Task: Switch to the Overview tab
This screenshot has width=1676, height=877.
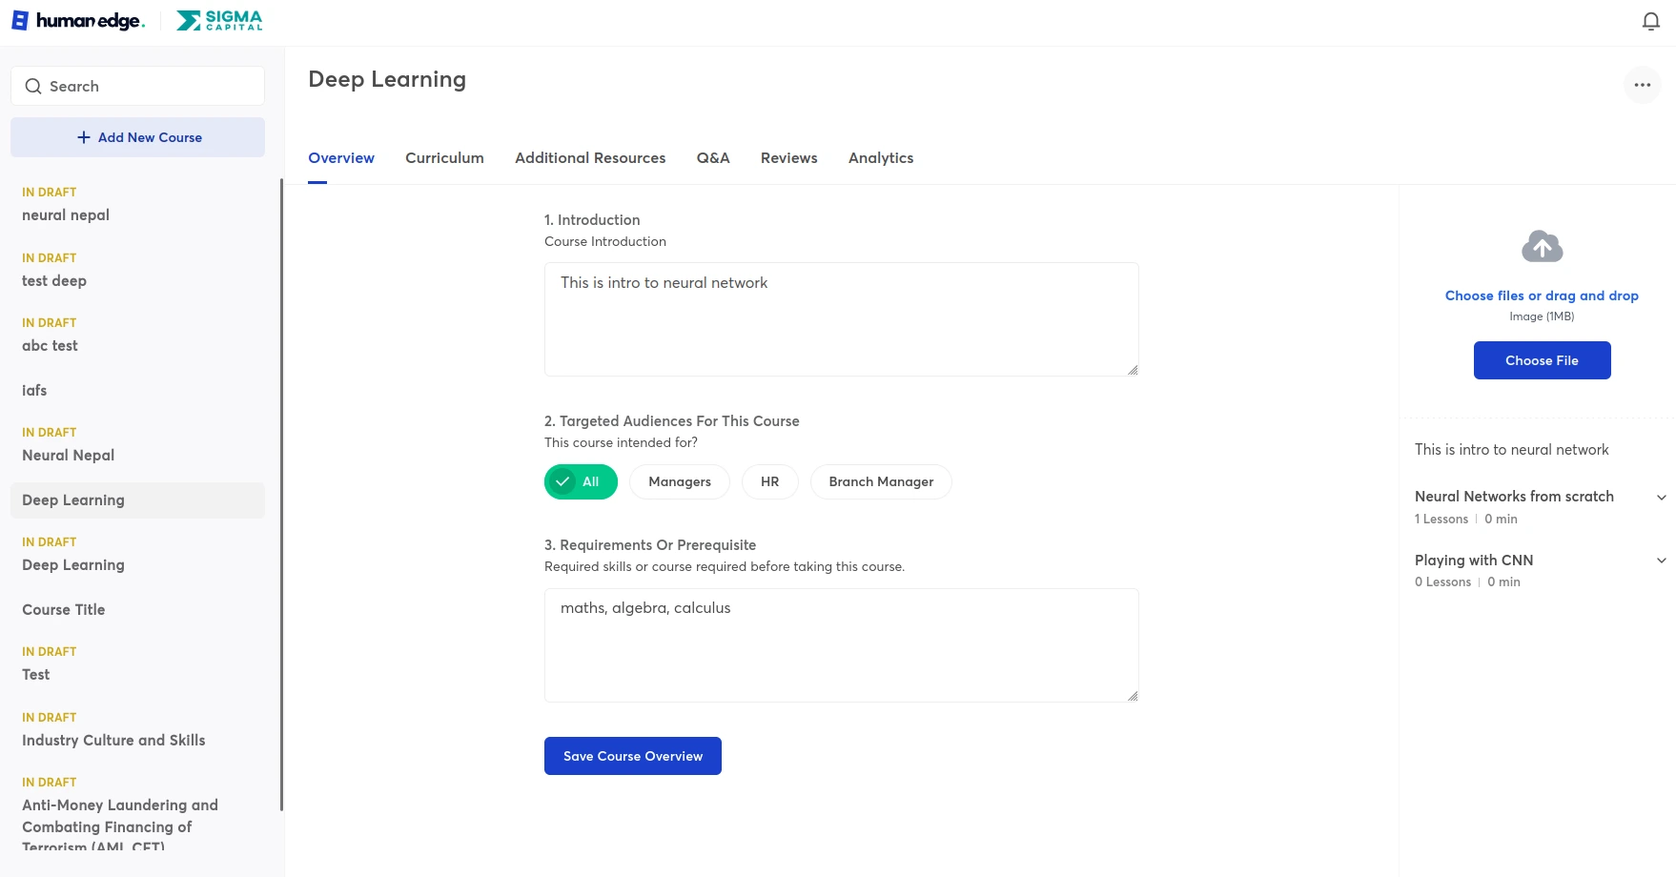Action: pos(341,158)
